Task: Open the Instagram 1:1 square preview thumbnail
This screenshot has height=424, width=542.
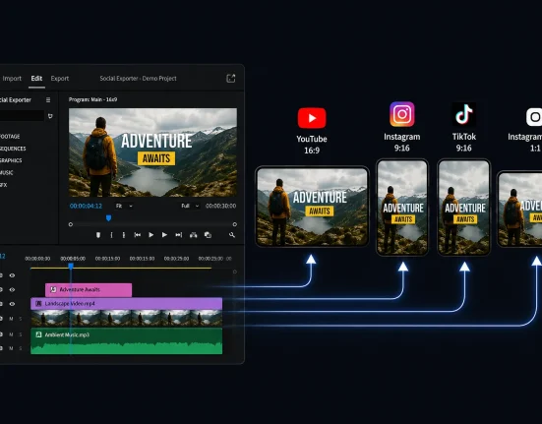Action: [520, 210]
